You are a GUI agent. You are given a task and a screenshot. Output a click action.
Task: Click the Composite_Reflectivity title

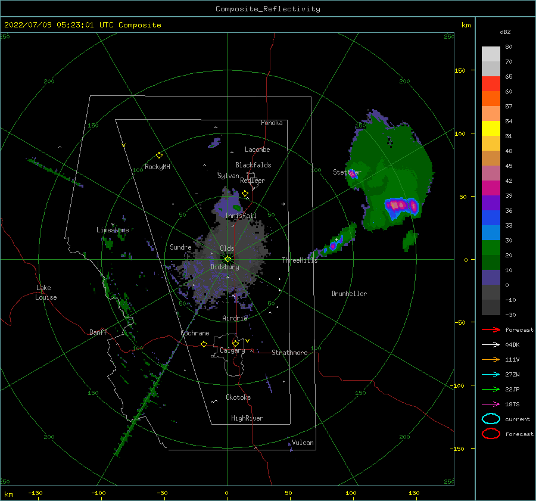click(x=268, y=9)
